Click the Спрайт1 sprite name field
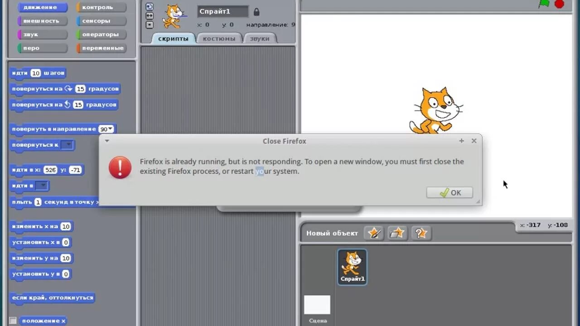 click(223, 11)
